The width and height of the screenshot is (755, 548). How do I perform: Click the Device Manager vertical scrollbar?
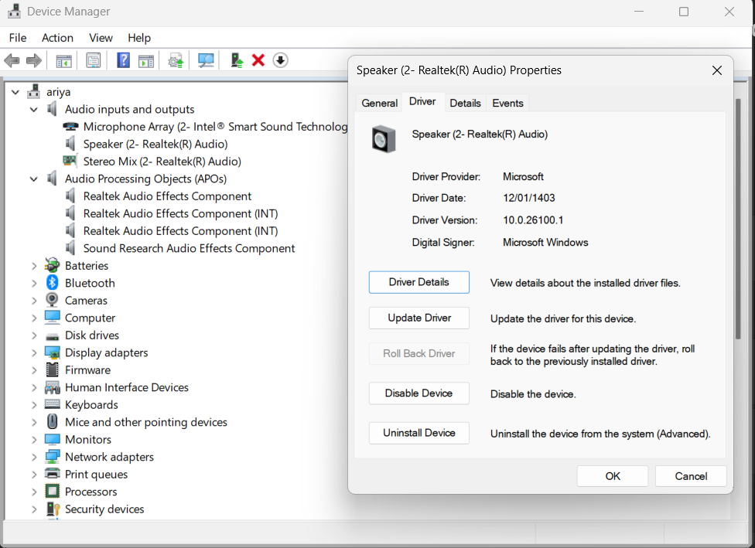738,219
